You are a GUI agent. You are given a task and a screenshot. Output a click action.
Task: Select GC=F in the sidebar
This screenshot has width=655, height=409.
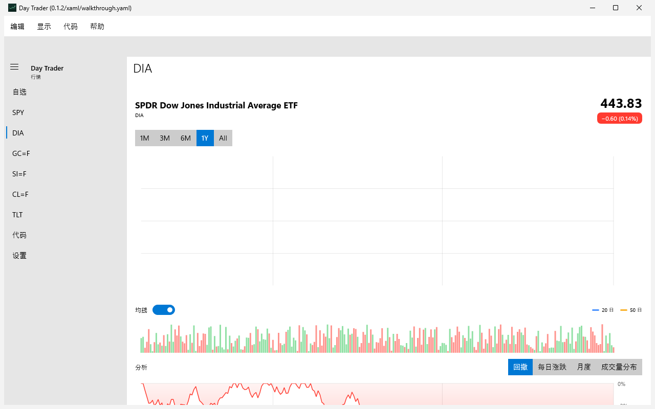point(65,153)
